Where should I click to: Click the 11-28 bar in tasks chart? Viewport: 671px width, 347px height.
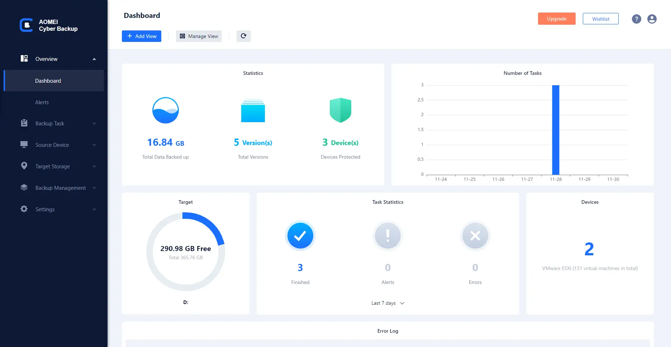(x=556, y=130)
